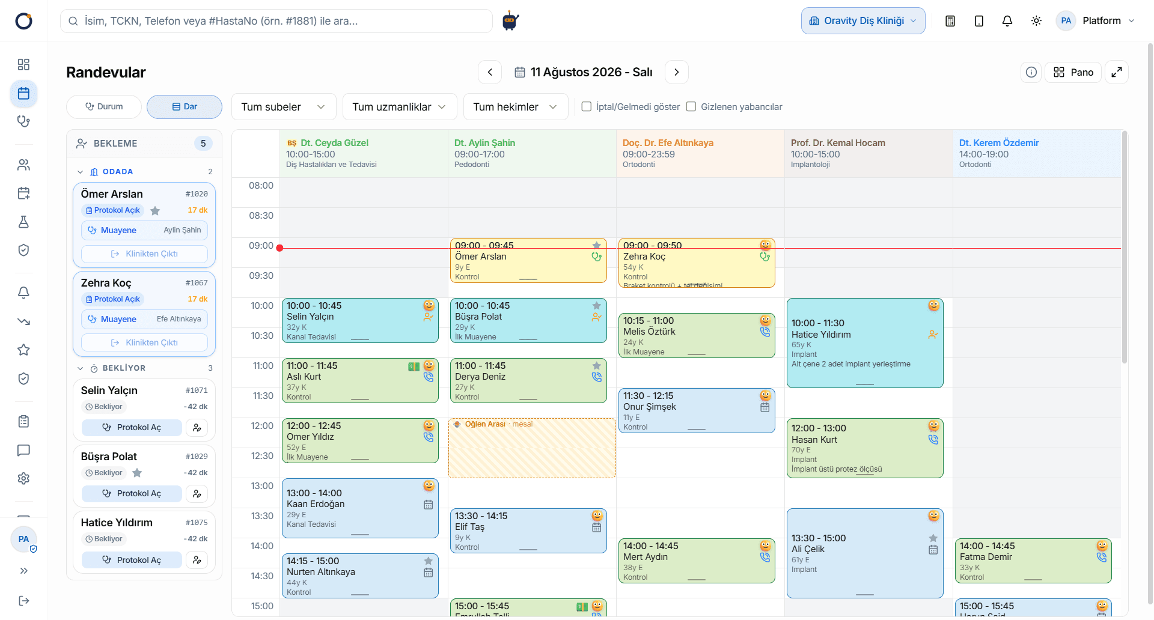Image resolution: width=1154 pixels, height=620 pixels.
Task: Enter fullscreen with the expand arrows icon
Action: pos(1117,72)
